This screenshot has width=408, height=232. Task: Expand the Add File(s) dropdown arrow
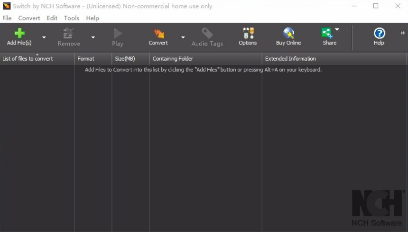44,37
